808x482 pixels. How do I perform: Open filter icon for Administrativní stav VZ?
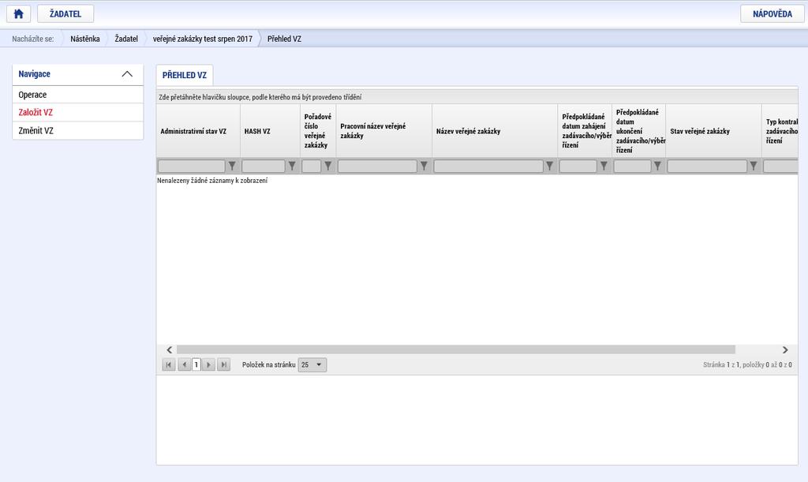(232, 166)
